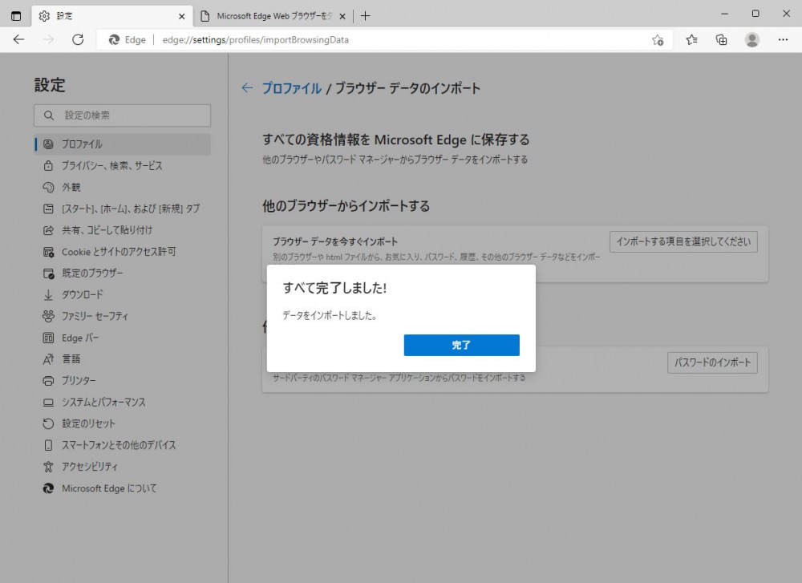Open スマートフォンとその他のデバイス settings
Viewport: 802px width, 583px height.
tap(123, 445)
